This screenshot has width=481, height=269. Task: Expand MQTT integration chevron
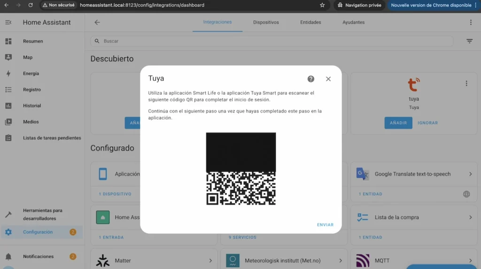tap(470, 261)
